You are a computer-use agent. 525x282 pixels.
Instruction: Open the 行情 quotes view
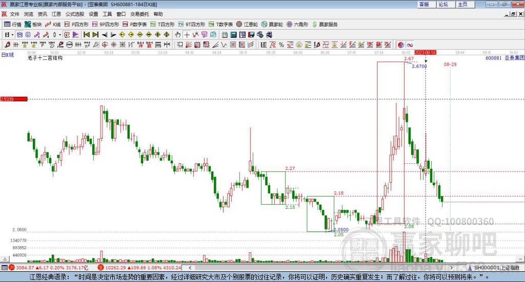(12, 25)
